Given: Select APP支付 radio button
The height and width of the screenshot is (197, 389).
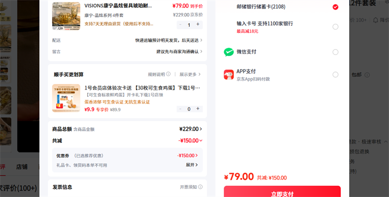Looking at the screenshot, I should pyautogui.click(x=335, y=74).
